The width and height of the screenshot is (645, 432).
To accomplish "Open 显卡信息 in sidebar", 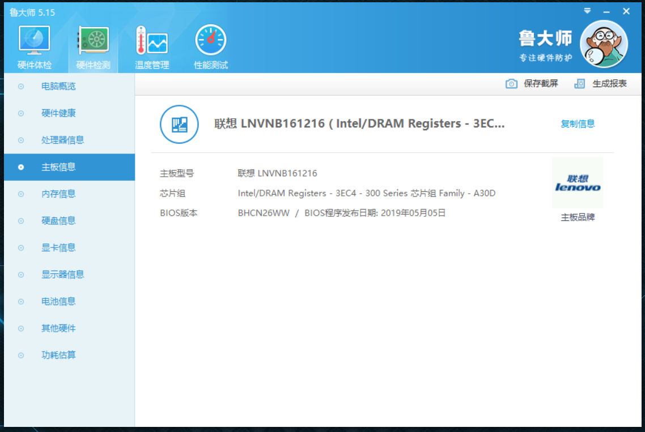I will [x=58, y=247].
